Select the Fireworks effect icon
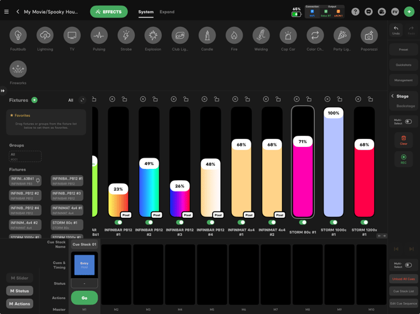This screenshot has width=420, height=314. [18, 69]
